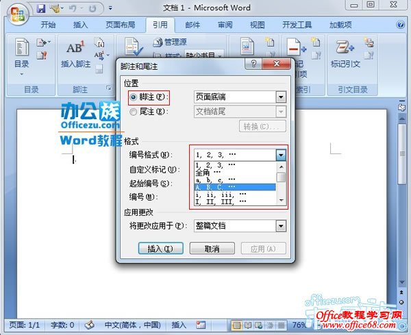This screenshot has height=335, width=411.
Task: Click macro recording icon in status bar
Action: (x=201, y=325)
